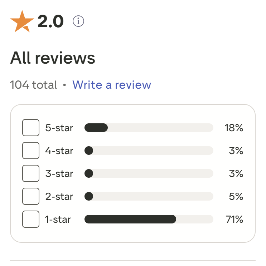This screenshot has width=266, height=266.
Task: Click the 2-star label text
Action: pos(59,196)
